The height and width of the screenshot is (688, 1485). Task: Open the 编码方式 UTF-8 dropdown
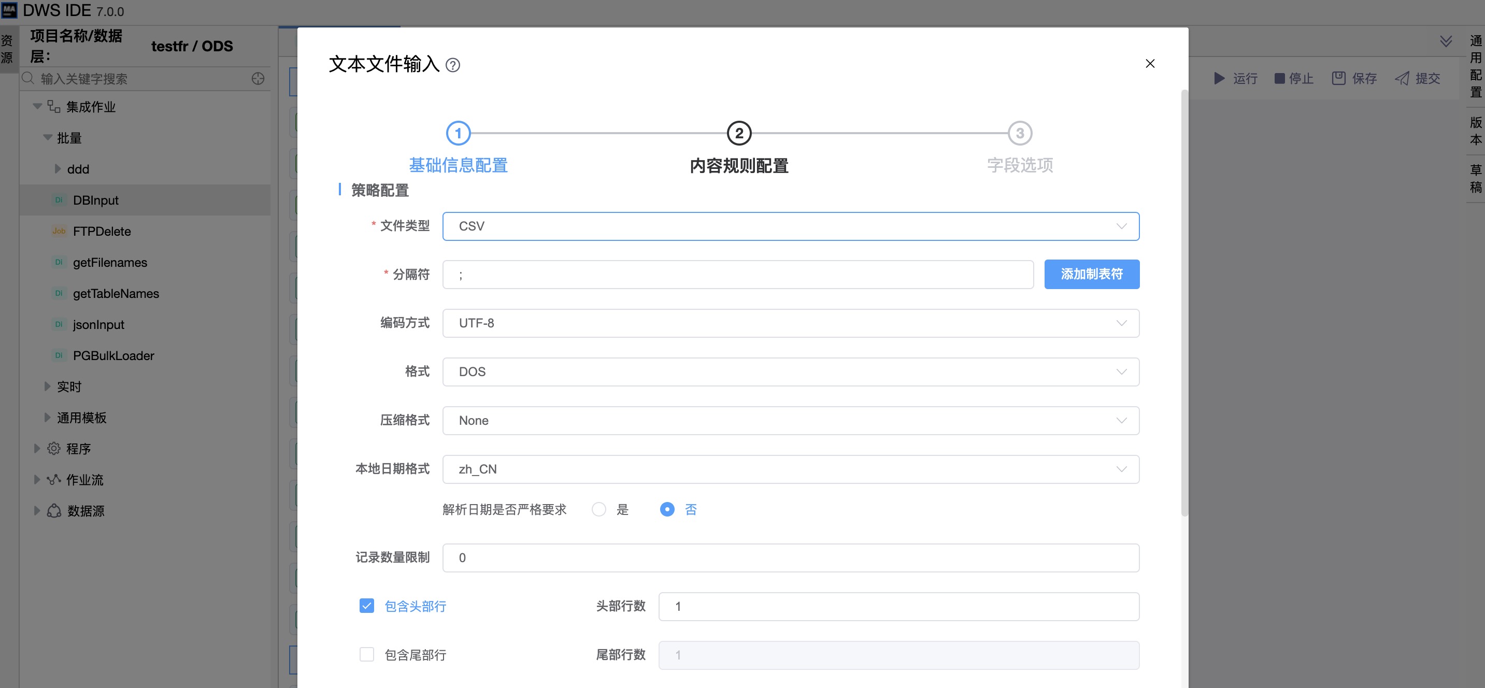[x=790, y=323]
